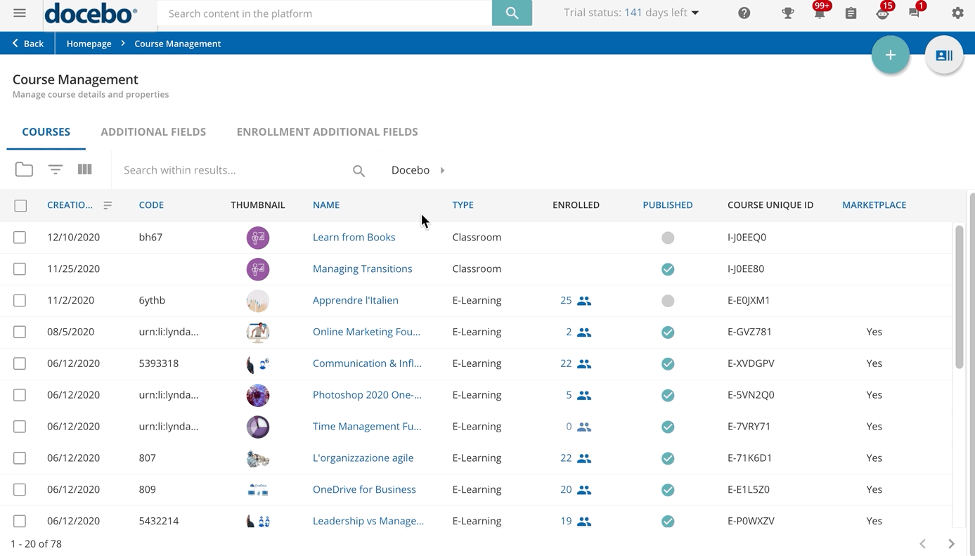Click the Photoshop 2020 course thumbnail

pyautogui.click(x=258, y=395)
